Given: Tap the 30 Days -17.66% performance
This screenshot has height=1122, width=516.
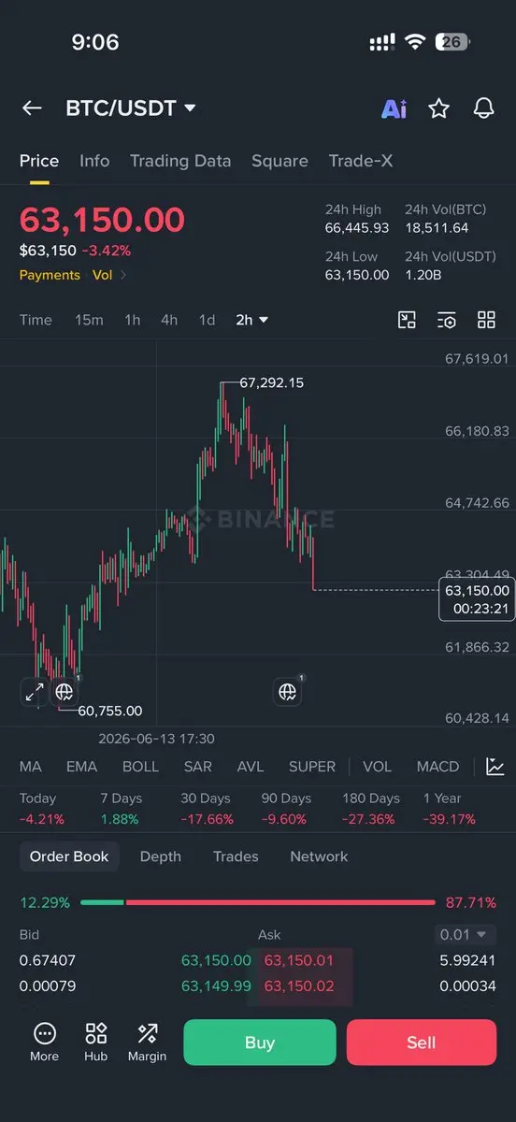Looking at the screenshot, I should click(x=207, y=809).
